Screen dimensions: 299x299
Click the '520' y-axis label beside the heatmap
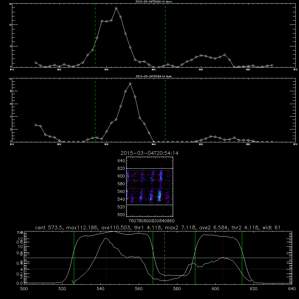121,207
